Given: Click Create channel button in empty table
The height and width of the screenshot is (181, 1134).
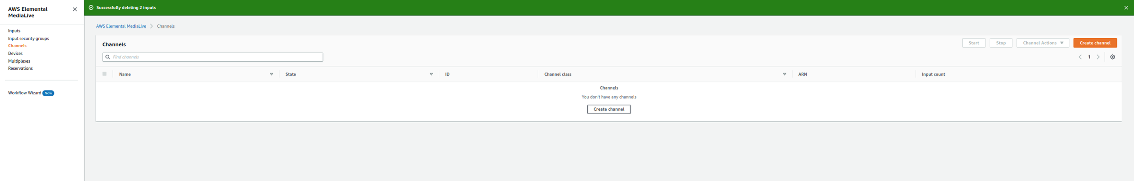Looking at the screenshot, I should coord(609,109).
